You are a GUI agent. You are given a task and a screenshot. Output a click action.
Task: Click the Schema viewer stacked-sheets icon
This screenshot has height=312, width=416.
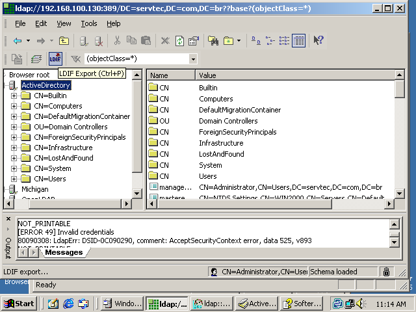point(36,59)
